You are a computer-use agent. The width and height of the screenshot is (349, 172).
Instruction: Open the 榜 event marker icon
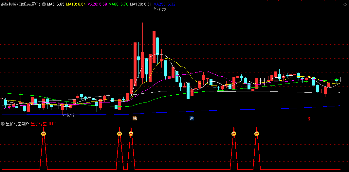click(135, 118)
